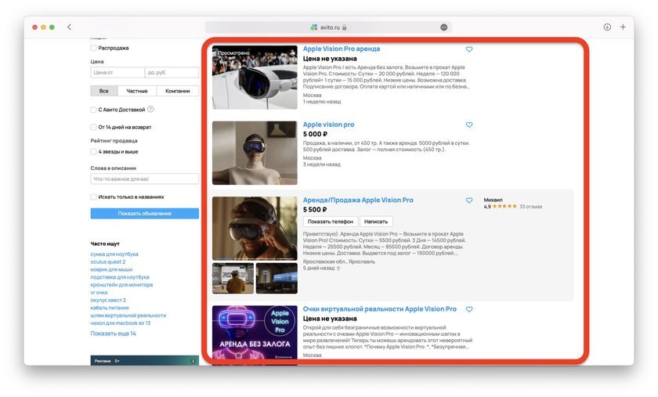Viewport: 658px width, 397px height.
Task: Favorite the Аренда/Продажа Apple Vision Pro listing
Action: pyautogui.click(x=469, y=200)
